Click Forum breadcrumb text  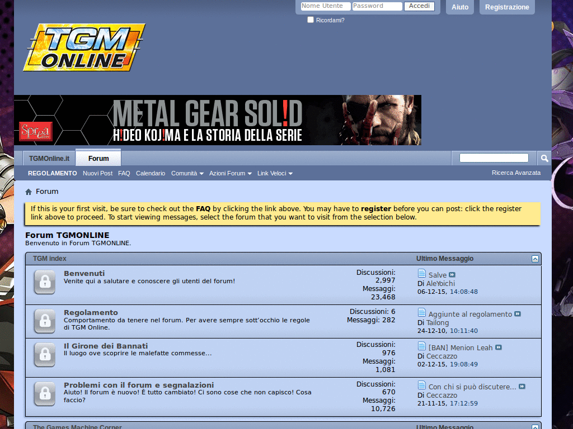[x=47, y=192]
